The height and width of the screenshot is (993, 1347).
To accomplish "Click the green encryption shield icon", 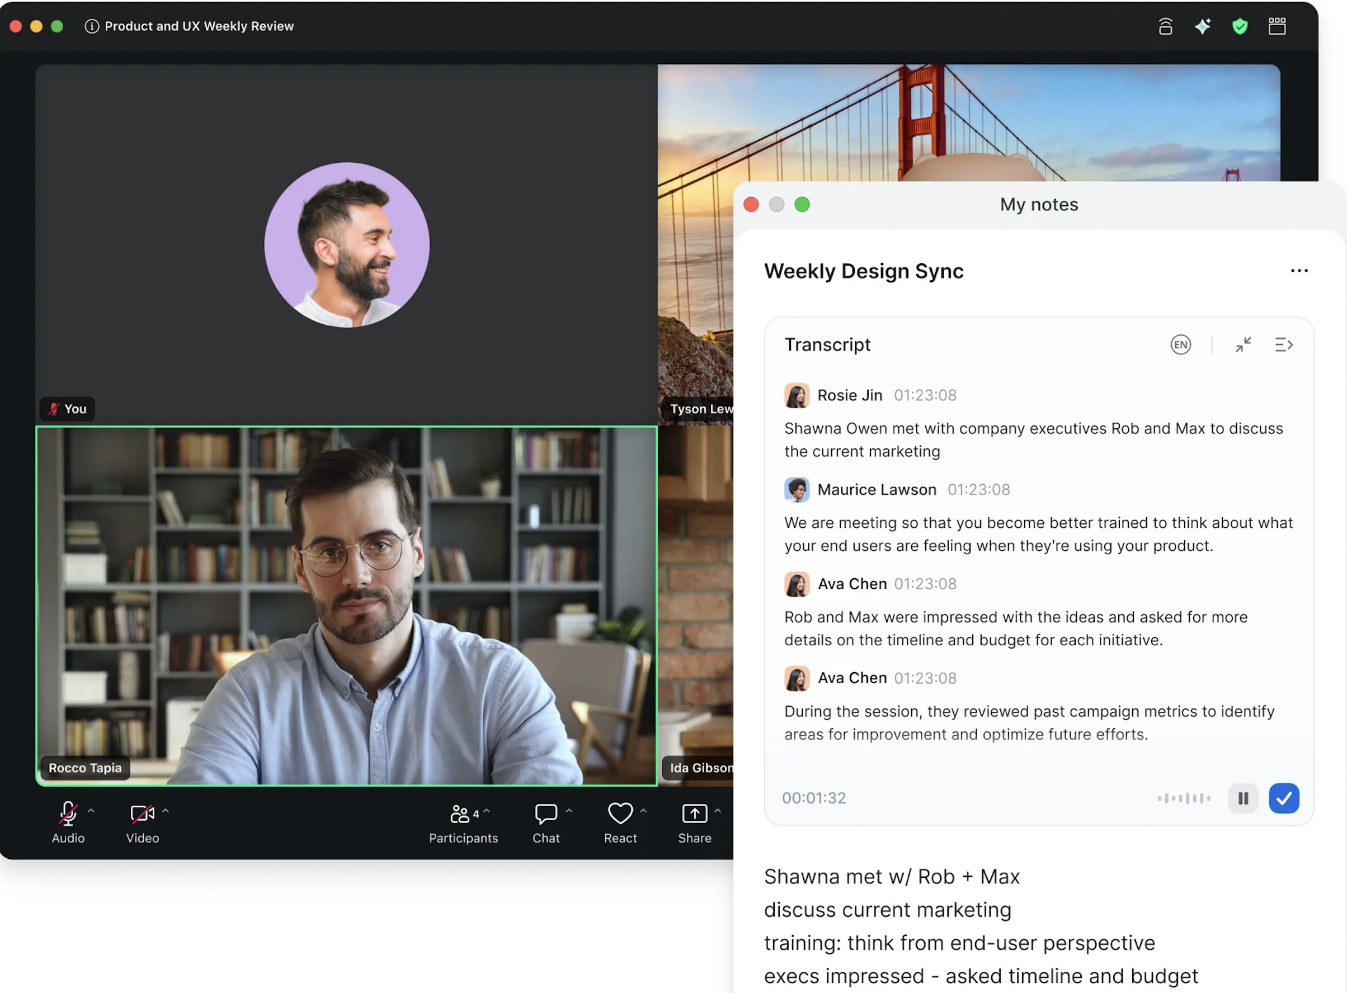I will pos(1240,26).
